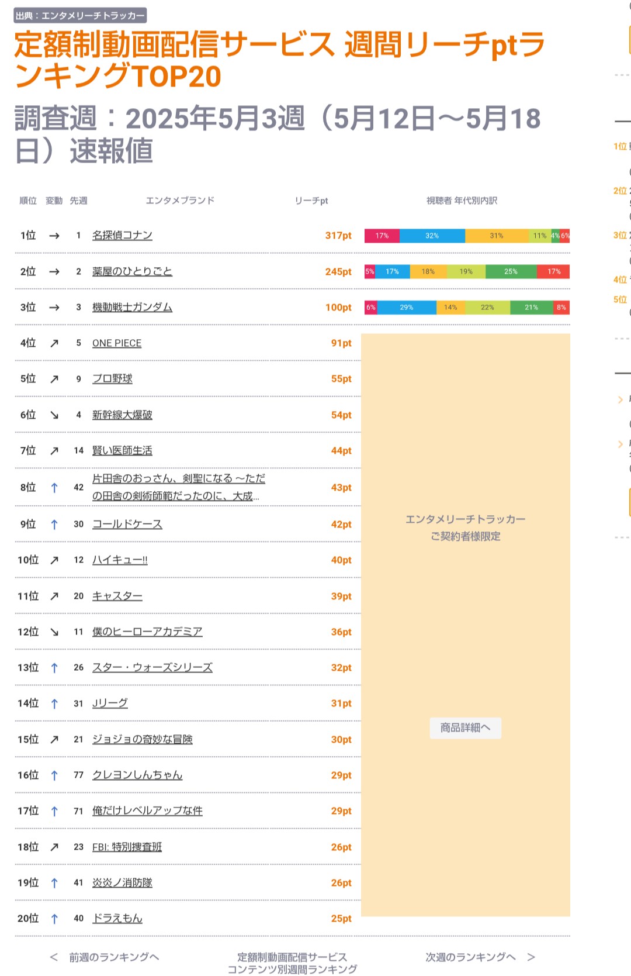Open the 機動戦士ガンダム link

[132, 308]
